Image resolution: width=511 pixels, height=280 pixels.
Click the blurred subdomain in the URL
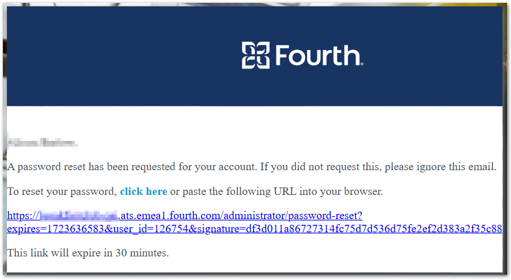(78, 216)
